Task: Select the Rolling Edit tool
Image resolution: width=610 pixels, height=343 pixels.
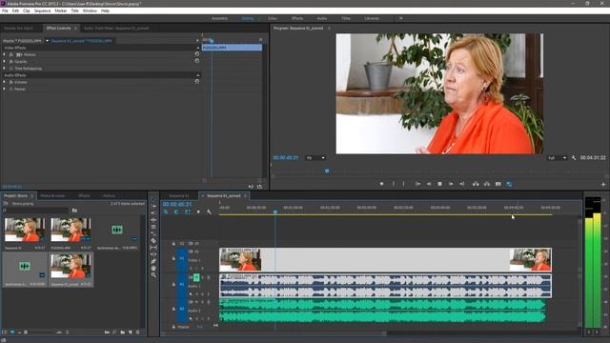Action: pos(153,220)
